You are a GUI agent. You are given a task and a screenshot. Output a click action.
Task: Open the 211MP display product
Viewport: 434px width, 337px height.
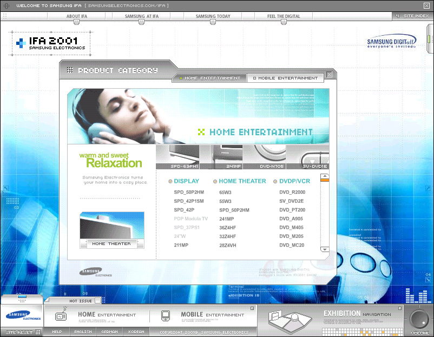click(x=181, y=245)
